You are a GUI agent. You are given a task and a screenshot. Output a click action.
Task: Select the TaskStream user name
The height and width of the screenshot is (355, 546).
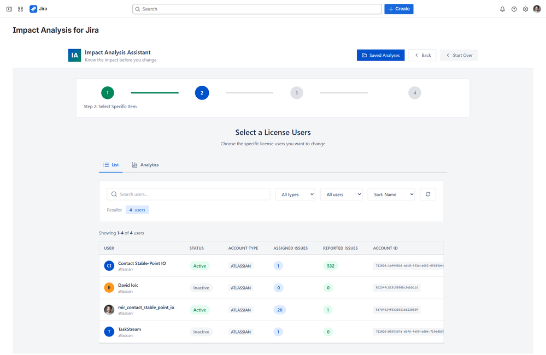pos(130,329)
